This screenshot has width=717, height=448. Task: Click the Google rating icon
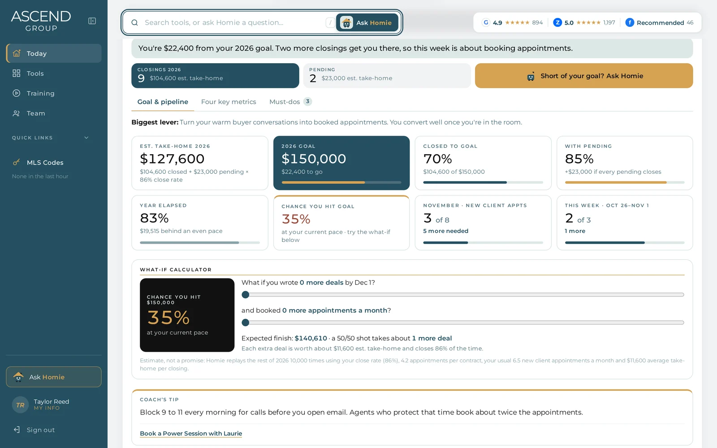coord(486,22)
